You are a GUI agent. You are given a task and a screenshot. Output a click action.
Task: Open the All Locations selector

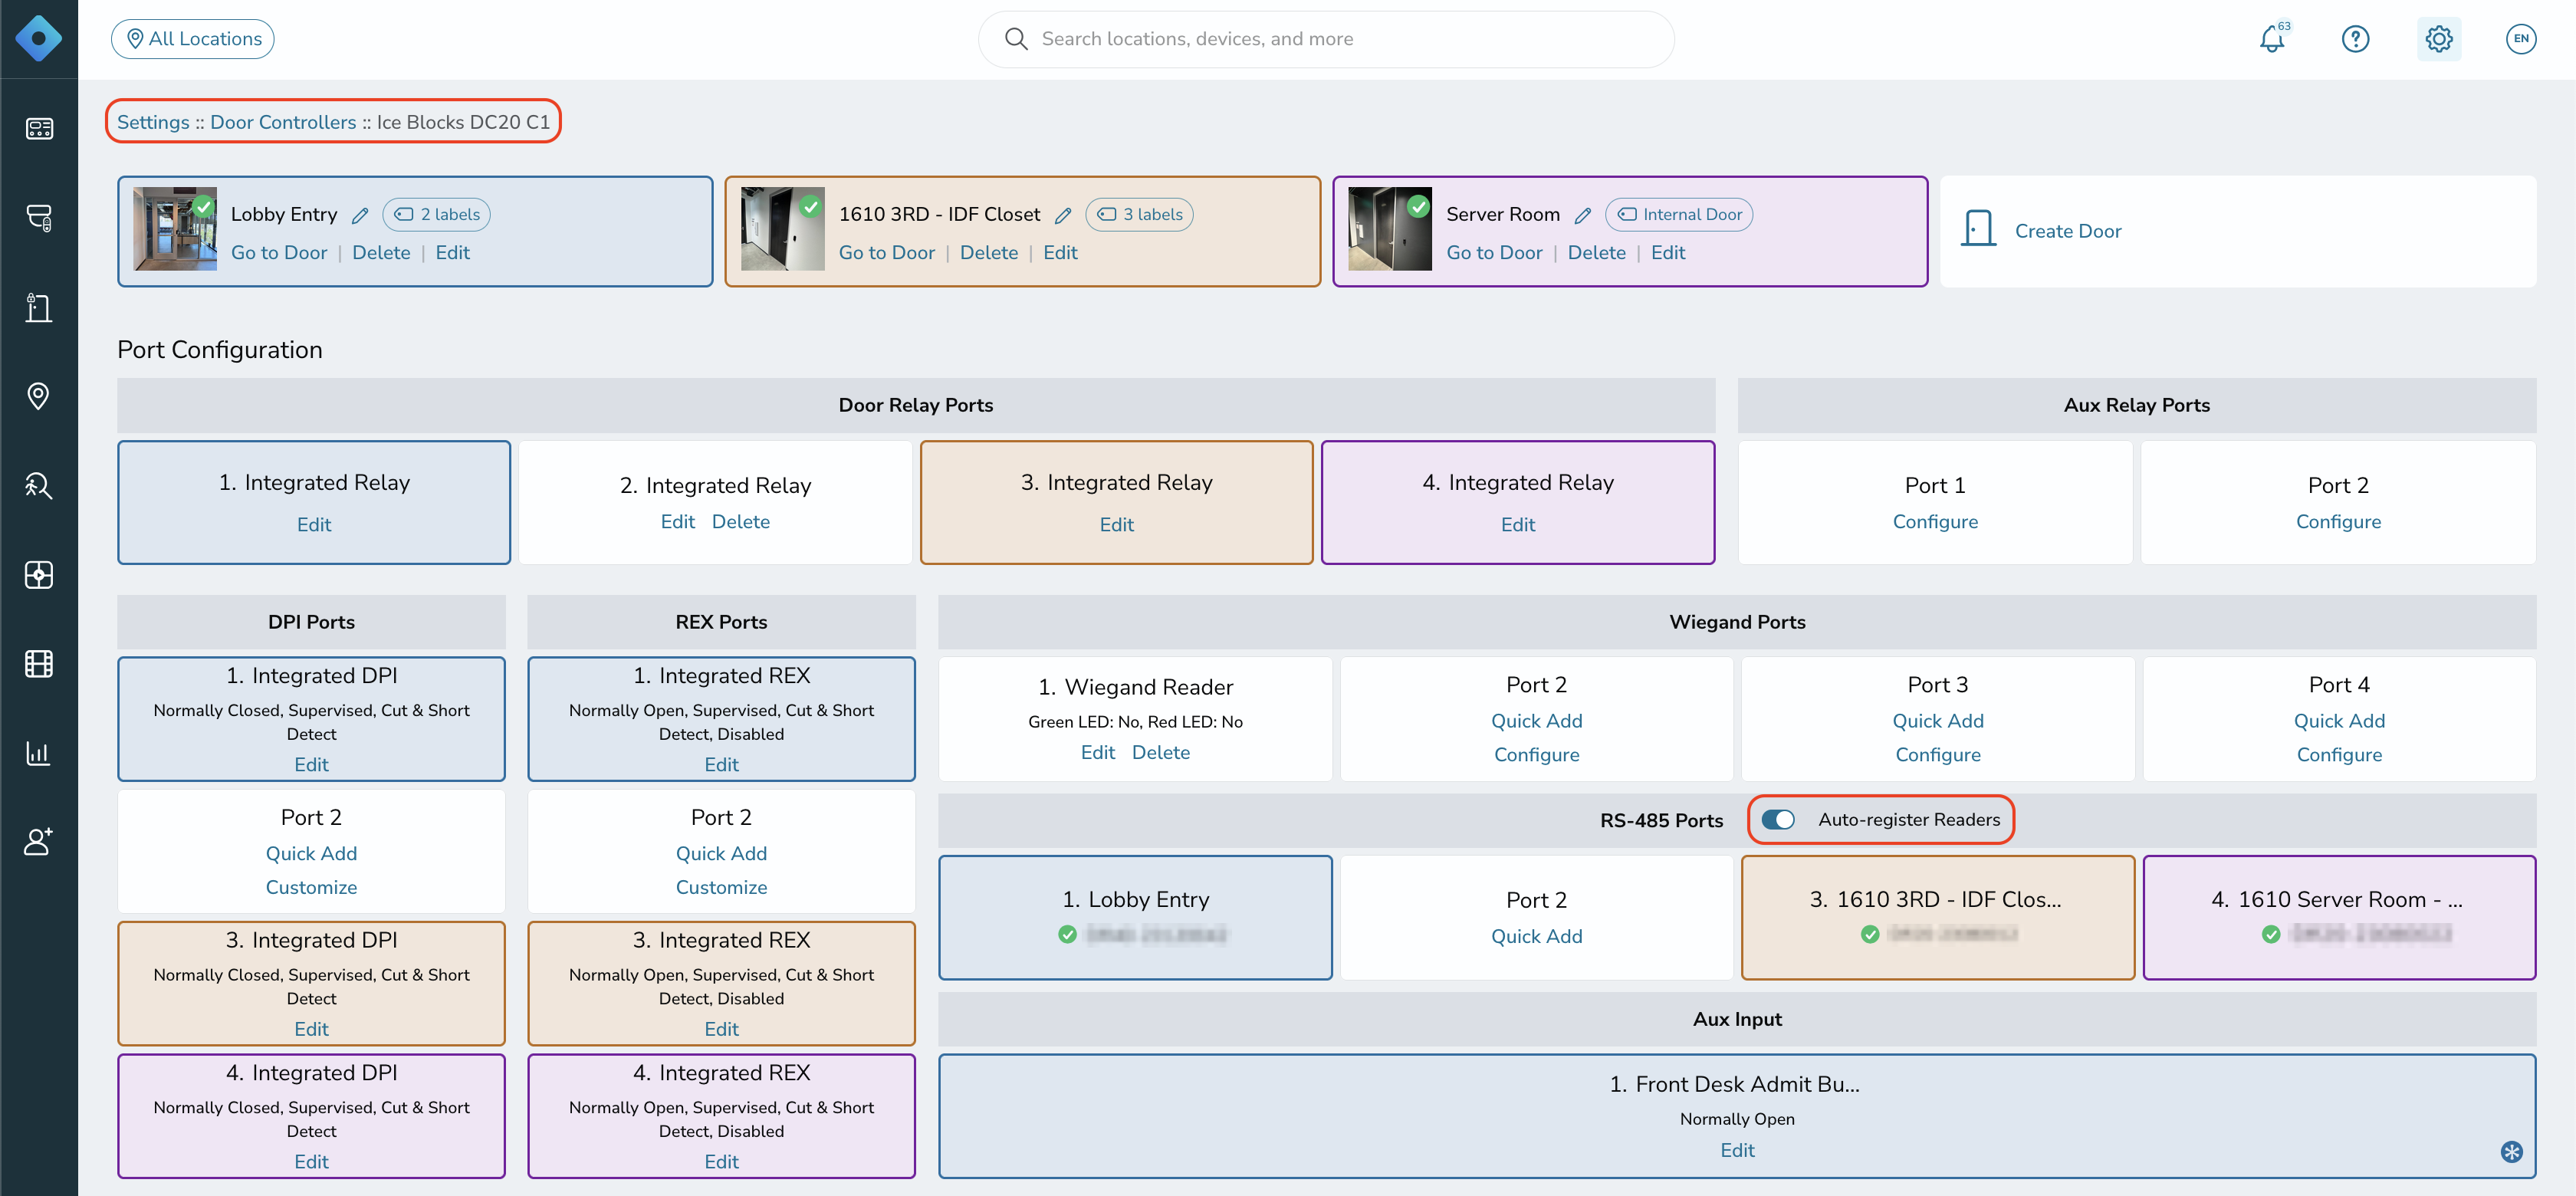(x=193, y=39)
